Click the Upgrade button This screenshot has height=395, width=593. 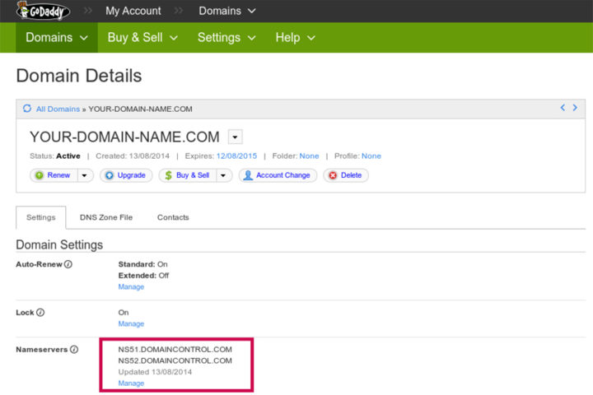[x=126, y=175]
